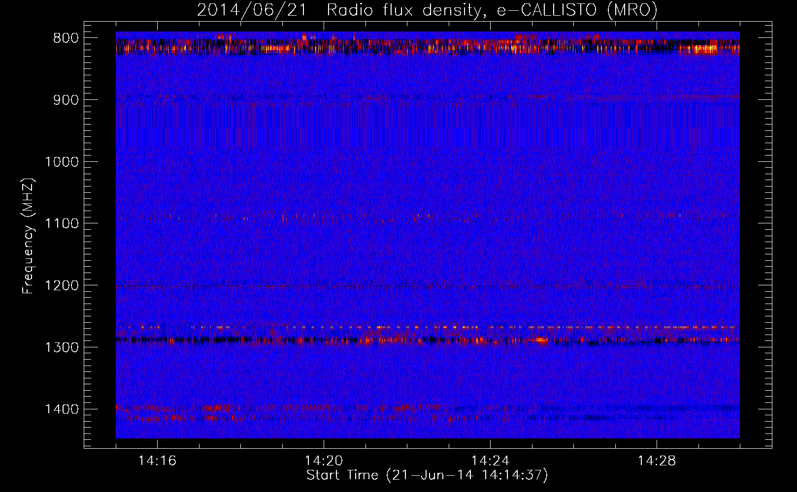Viewport: 797px width, 492px height.
Task: Click the 'Start Time (21-Jun-14 14:14:37)' label
Action: click(427, 475)
